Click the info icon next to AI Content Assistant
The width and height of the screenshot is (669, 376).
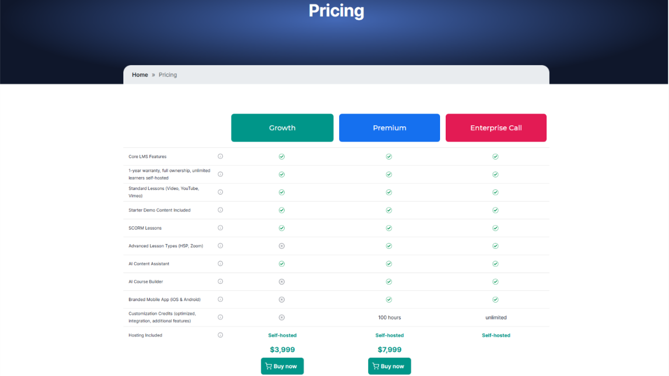click(x=220, y=263)
